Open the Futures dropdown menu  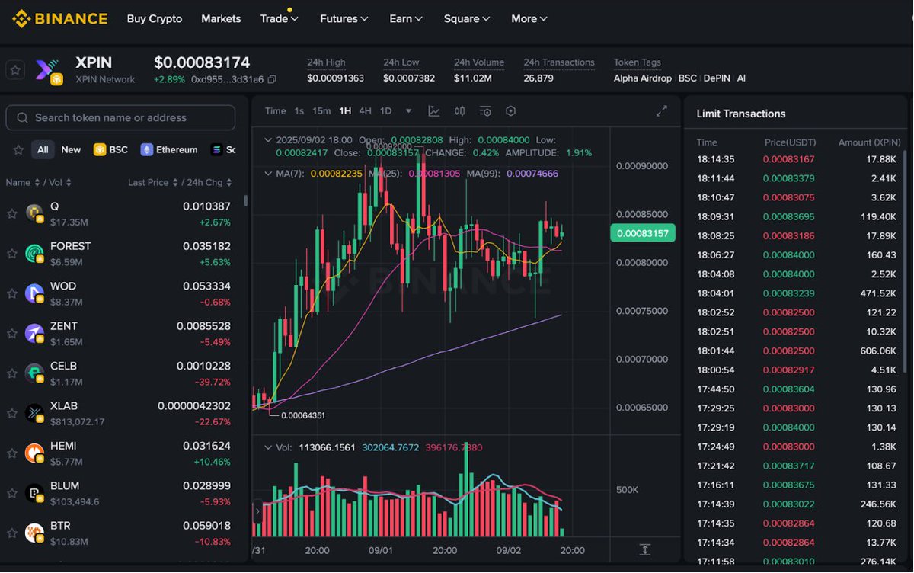click(x=344, y=18)
